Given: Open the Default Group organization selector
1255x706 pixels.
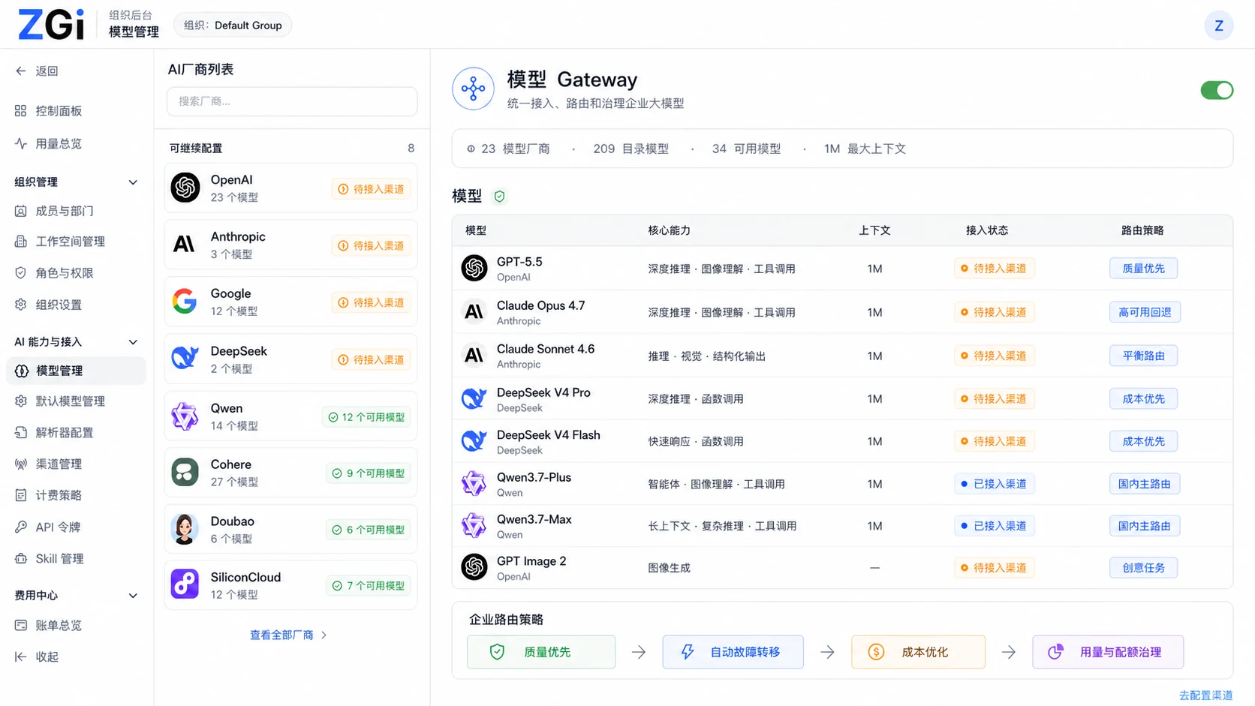Looking at the screenshot, I should pos(233,26).
